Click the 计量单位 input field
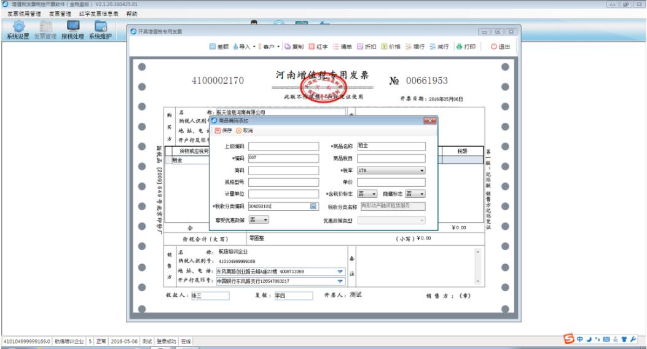Viewport: 647px width, 349px height. coord(283,194)
